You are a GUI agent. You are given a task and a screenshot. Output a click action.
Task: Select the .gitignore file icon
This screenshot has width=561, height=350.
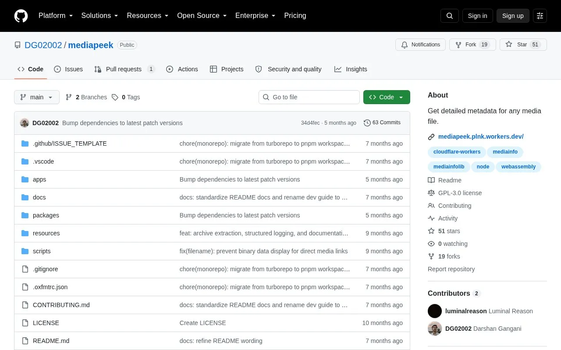coord(25,269)
